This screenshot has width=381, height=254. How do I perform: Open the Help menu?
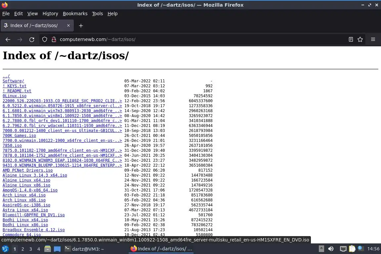pyautogui.click(x=112, y=14)
